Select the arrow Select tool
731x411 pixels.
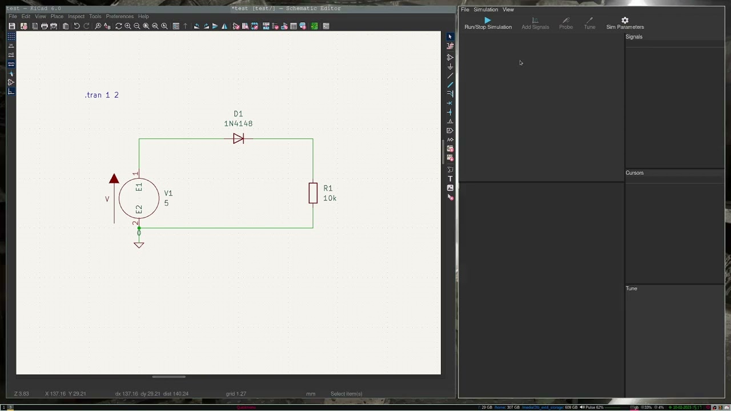[450, 37]
